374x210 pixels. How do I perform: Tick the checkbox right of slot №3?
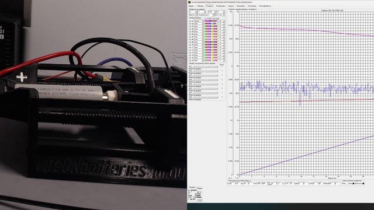click(222, 75)
